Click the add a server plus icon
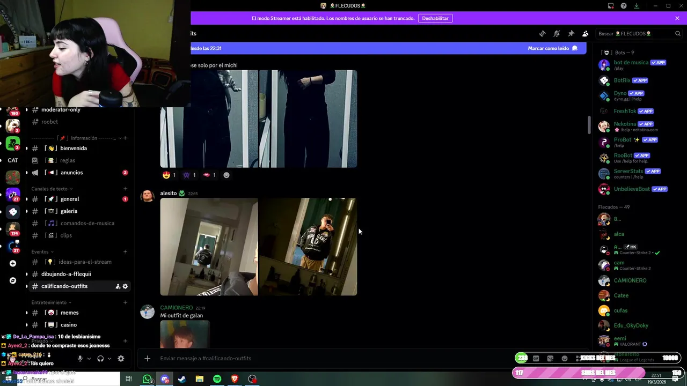The height and width of the screenshot is (386, 687). point(13,263)
